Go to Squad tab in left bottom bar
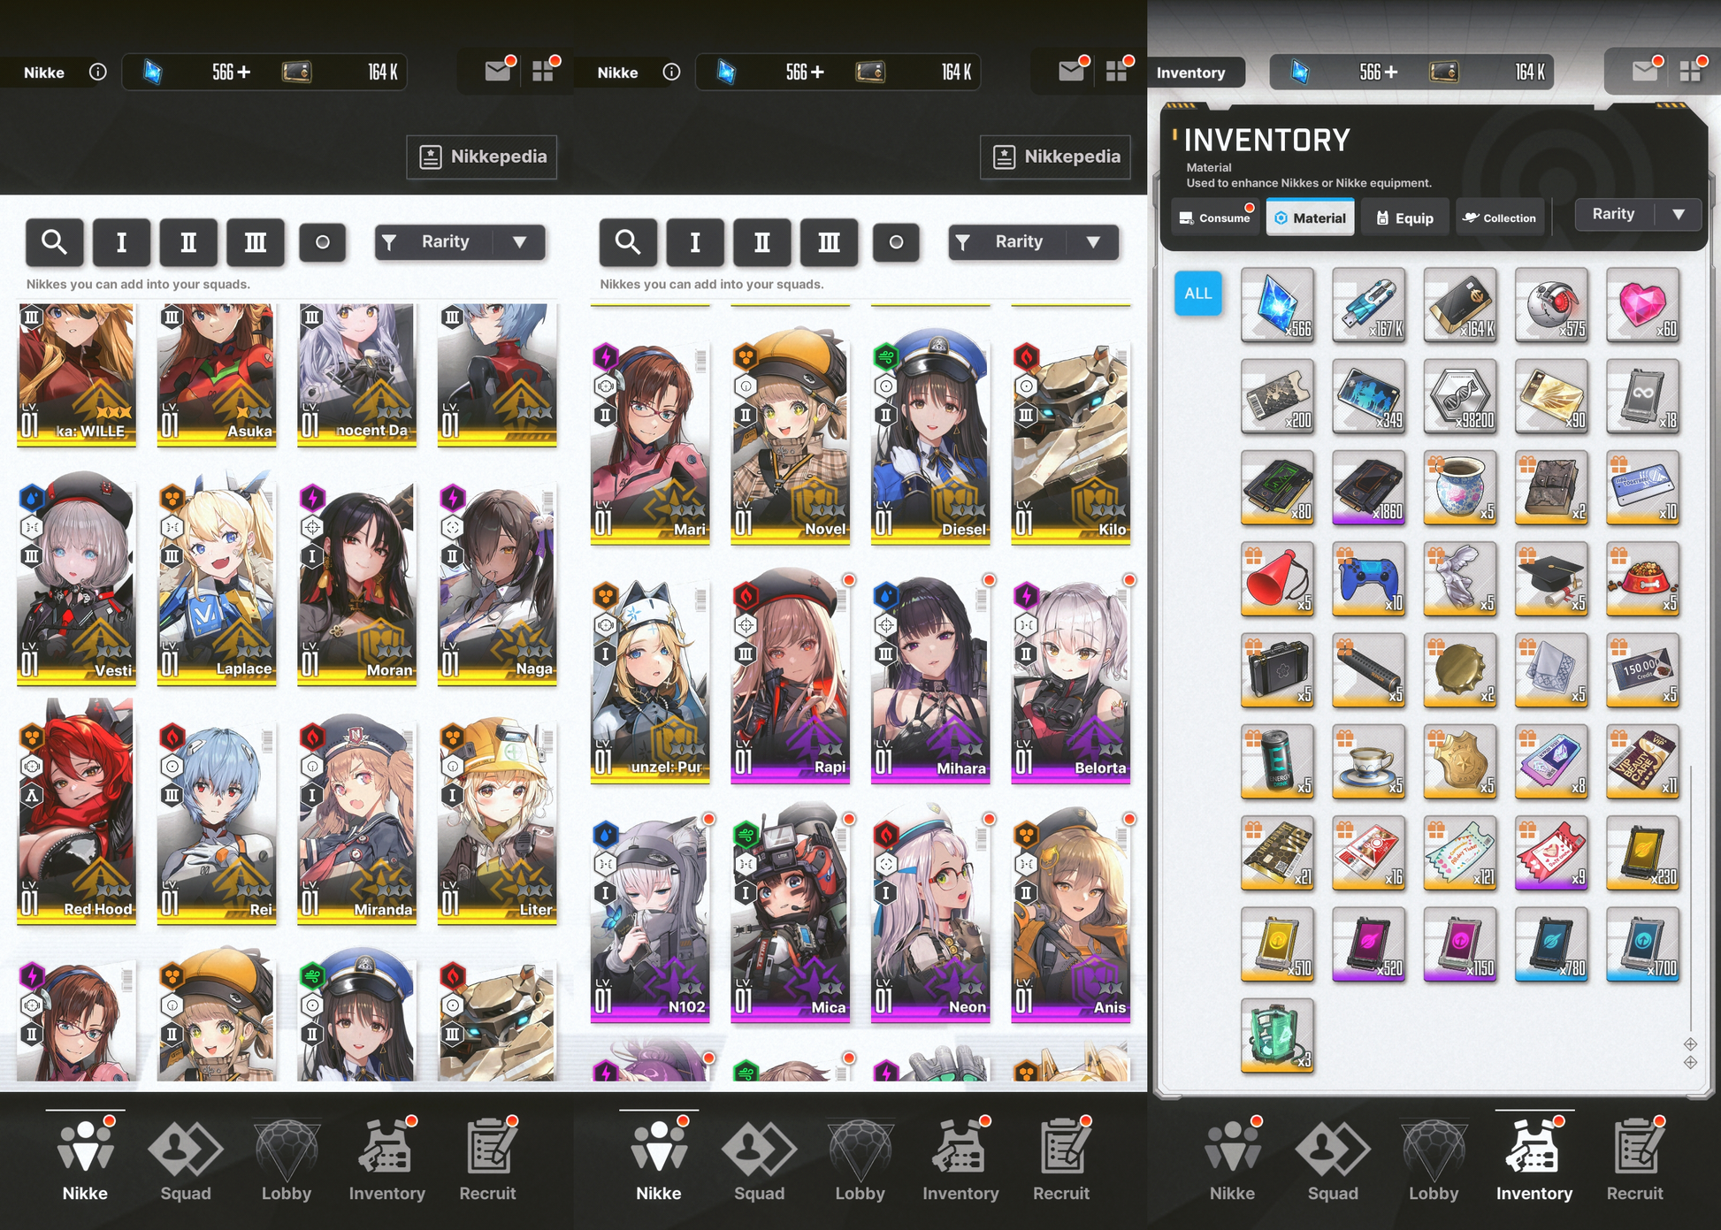 pyautogui.click(x=186, y=1161)
